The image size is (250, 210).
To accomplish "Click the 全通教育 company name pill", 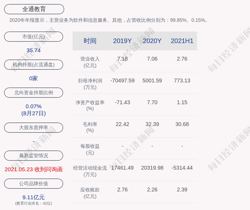I will (x=34, y=9).
